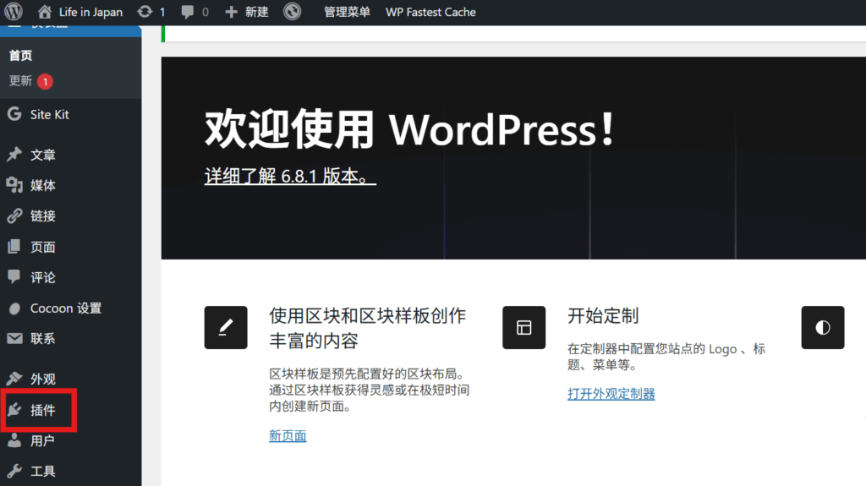The image size is (866, 486).
Task: Open comments bubble icon in admin bar
Action: click(188, 12)
